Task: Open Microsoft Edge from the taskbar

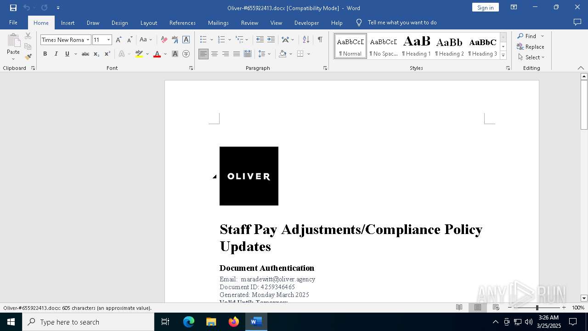Action: coord(189,322)
